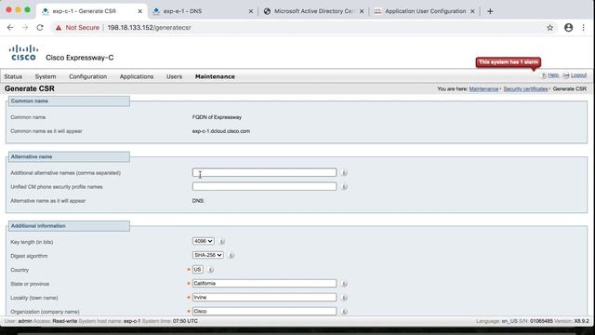Click the Logout link
Viewport: 595px width, 335px height.
578,75
